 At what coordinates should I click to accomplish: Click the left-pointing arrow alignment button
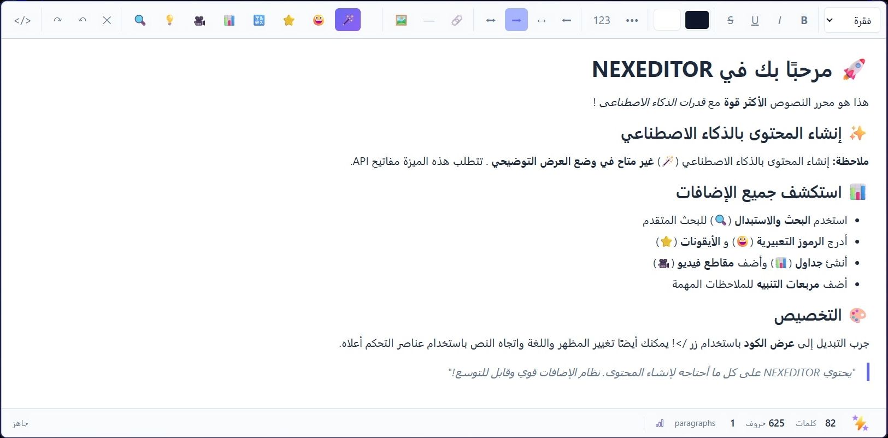[x=567, y=21]
